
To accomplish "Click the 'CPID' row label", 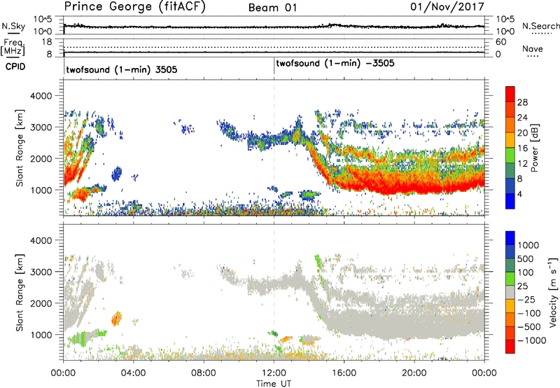I will pyautogui.click(x=15, y=67).
